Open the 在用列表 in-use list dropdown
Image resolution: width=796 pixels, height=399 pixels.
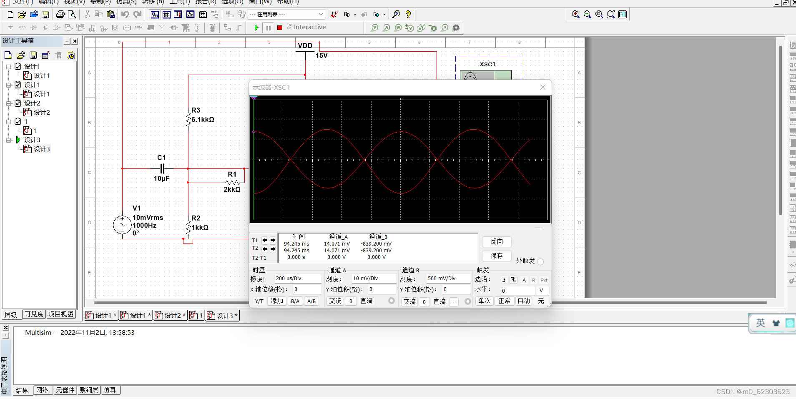[321, 15]
